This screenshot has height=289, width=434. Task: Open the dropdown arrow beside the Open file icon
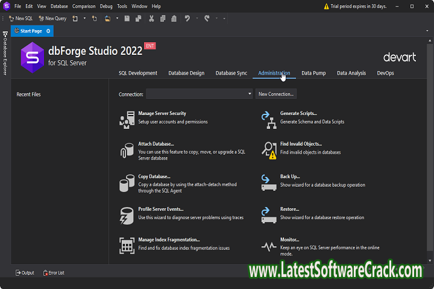[116, 19]
